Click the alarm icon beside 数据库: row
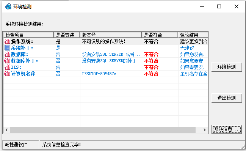246x151 pixels. [7, 54]
